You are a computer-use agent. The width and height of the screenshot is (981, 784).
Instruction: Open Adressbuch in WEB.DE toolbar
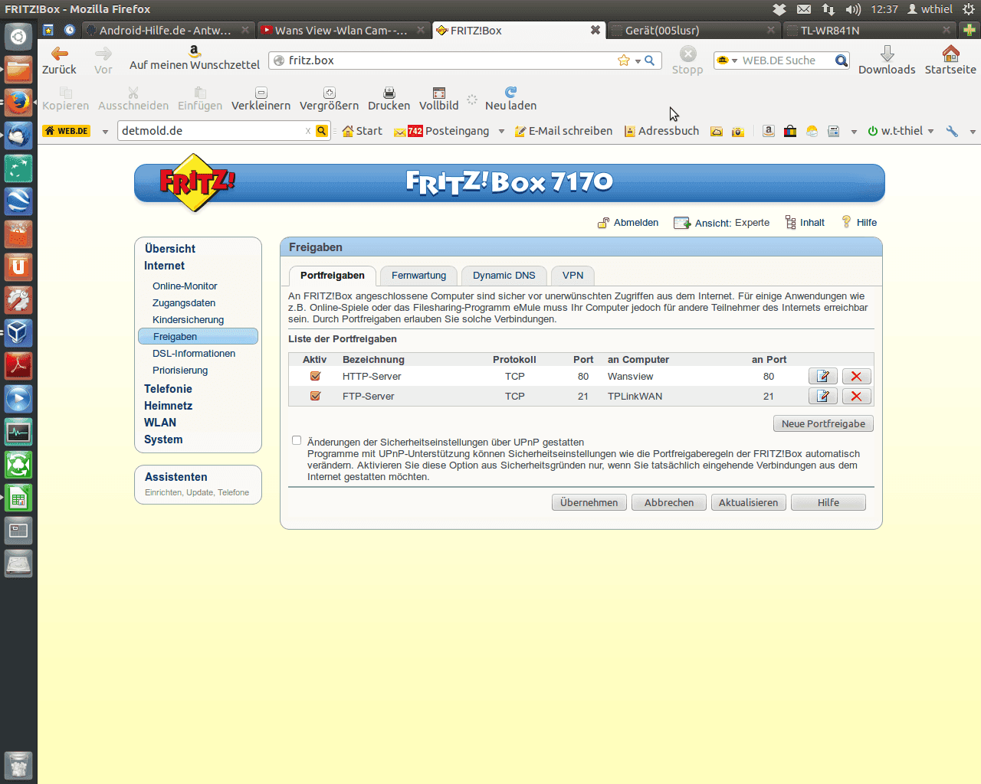[x=661, y=131]
